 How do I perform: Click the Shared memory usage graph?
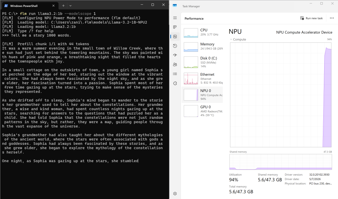(281, 162)
